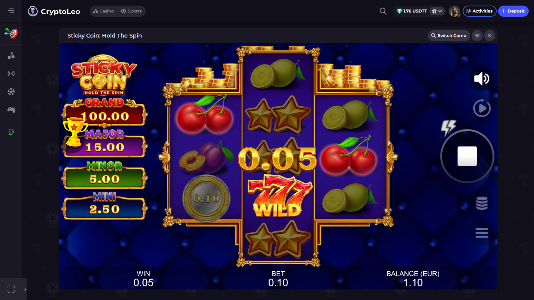Open the dartboard promotions icon
This screenshot has width=534, height=300.
pos(11,33)
